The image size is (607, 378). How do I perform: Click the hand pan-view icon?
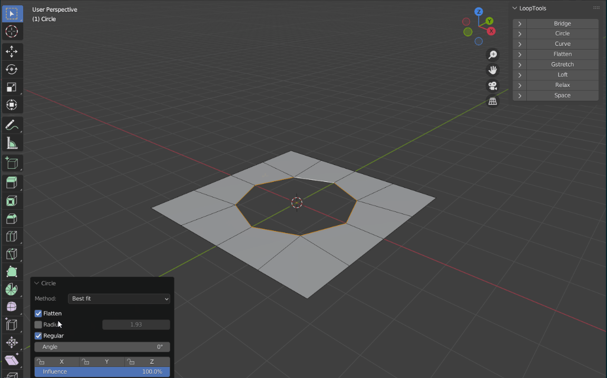pos(493,70)
